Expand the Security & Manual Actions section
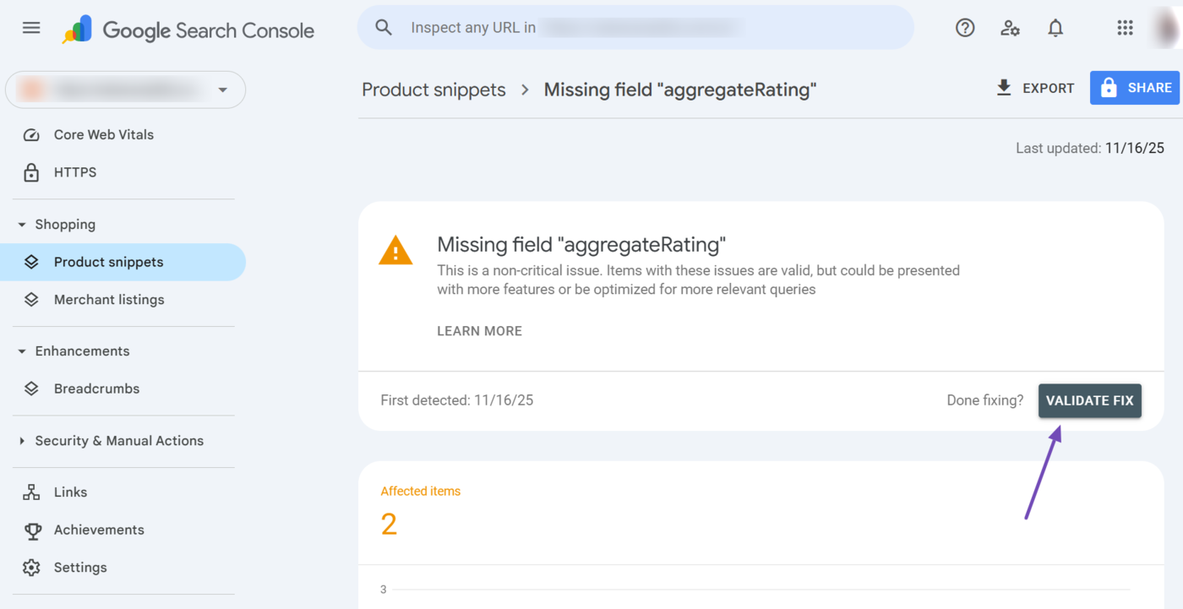The image size is (1183, 609). [x=21, y=440]
